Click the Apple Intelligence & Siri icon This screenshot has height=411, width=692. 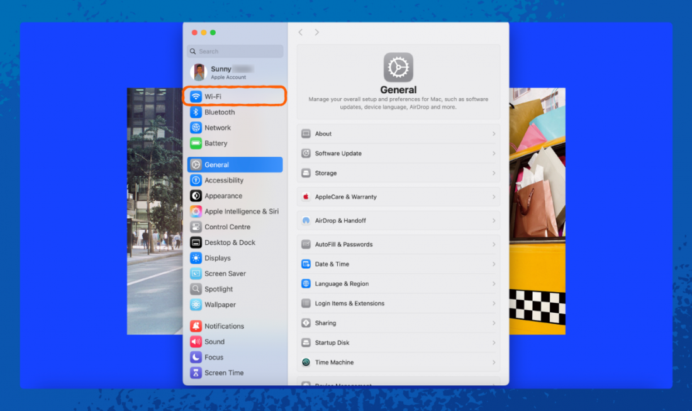pos(196,211)
